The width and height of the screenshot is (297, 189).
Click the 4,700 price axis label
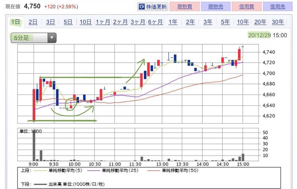coord(268,73)
